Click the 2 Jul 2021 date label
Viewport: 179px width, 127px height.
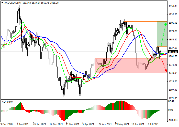(x=153, y=124)
